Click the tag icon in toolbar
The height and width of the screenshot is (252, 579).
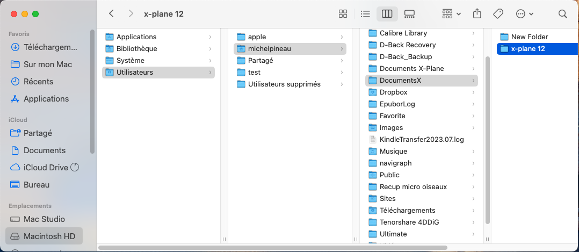point(498,14)
